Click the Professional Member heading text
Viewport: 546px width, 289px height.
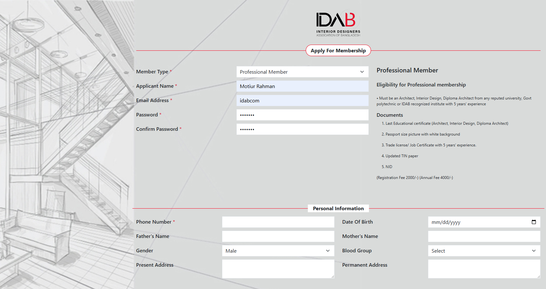coord(407,70)
